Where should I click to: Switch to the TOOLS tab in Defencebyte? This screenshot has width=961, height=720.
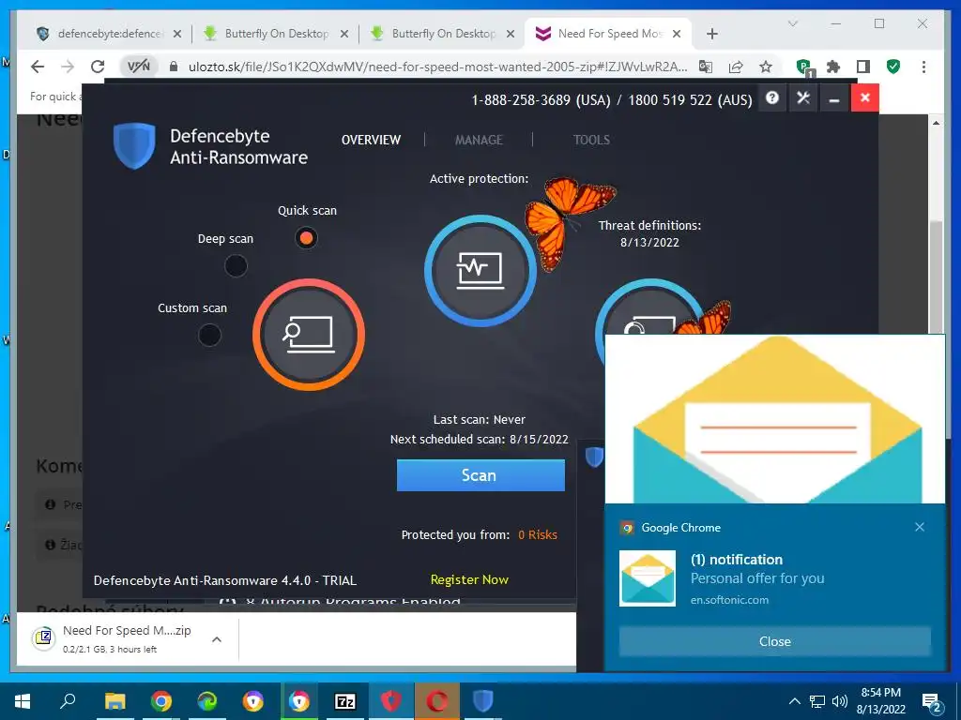591,140
